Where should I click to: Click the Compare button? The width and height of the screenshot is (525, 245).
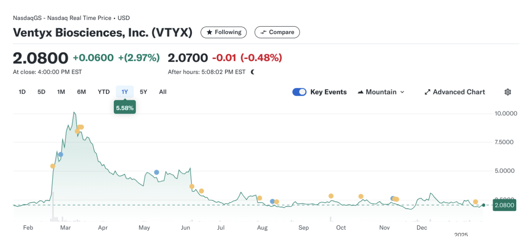click(x=277, y=32)
